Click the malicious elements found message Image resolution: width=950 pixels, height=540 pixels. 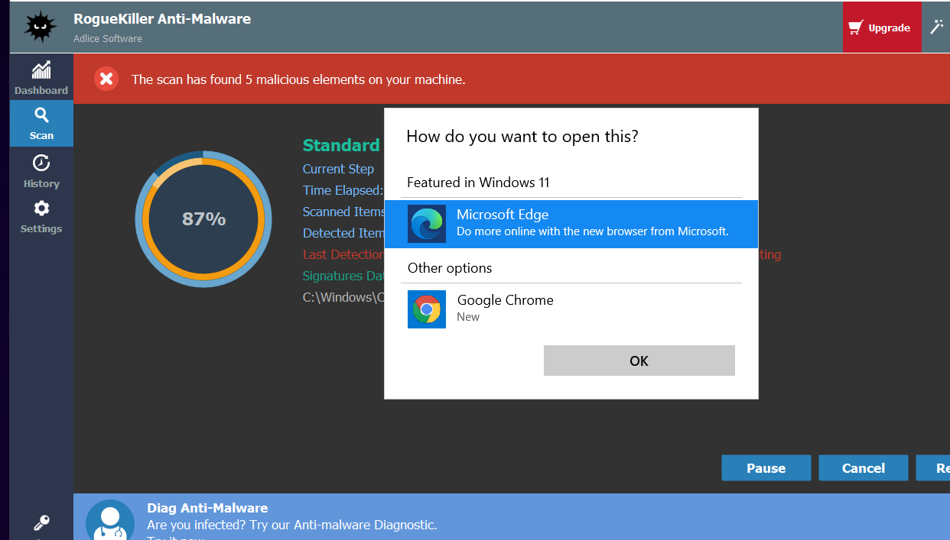point(298,79)
